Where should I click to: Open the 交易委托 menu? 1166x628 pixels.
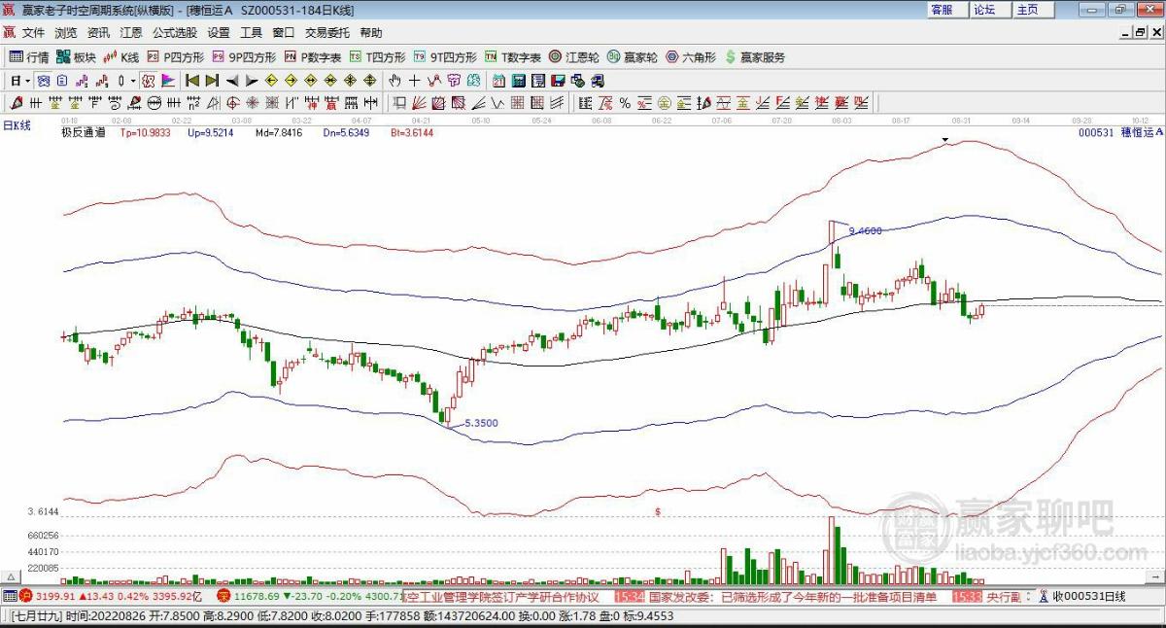point(327,33)
